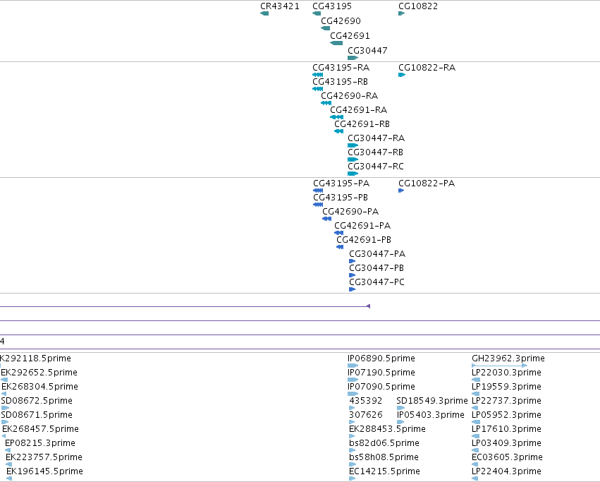Click the EK223757.5prime EST label
This screenshot has width=600, height=482.
(44, 457)
